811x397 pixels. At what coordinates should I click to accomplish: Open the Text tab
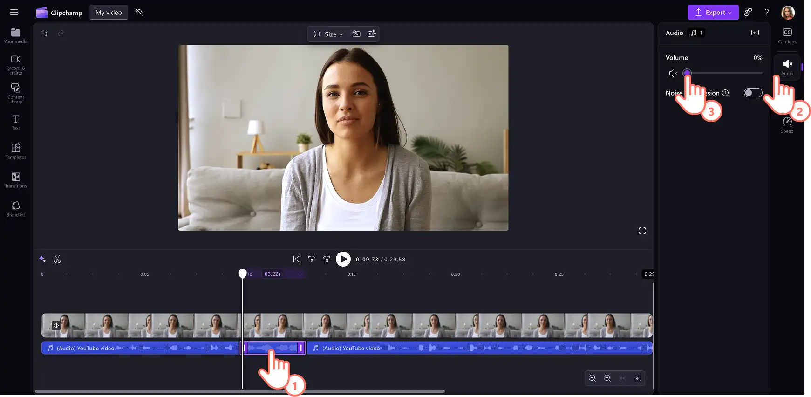point(16,123)
